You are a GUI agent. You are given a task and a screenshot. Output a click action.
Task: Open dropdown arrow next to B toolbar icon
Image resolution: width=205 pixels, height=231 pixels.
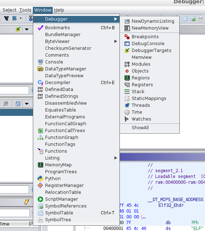coord(21,18)
